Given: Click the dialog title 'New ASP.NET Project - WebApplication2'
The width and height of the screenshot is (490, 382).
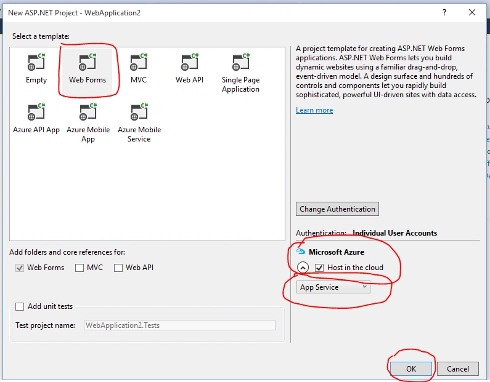Looking at the screenshot, I should tap(75, 13).
